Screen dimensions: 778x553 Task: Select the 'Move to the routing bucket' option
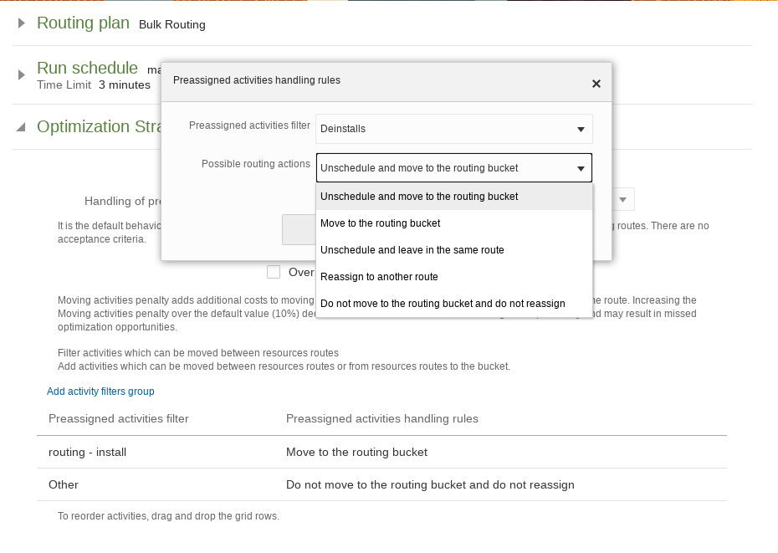coord(380,223)
